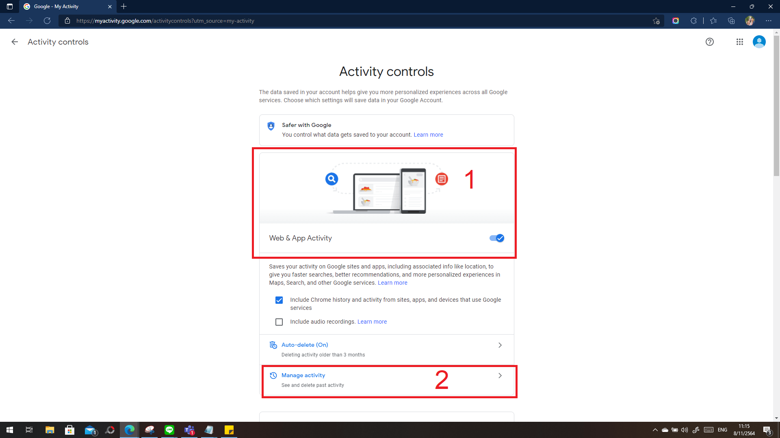Open Microsoft Teams from taskbar
This screenshot has width=780, height=438.
click(x=189, y=430)
